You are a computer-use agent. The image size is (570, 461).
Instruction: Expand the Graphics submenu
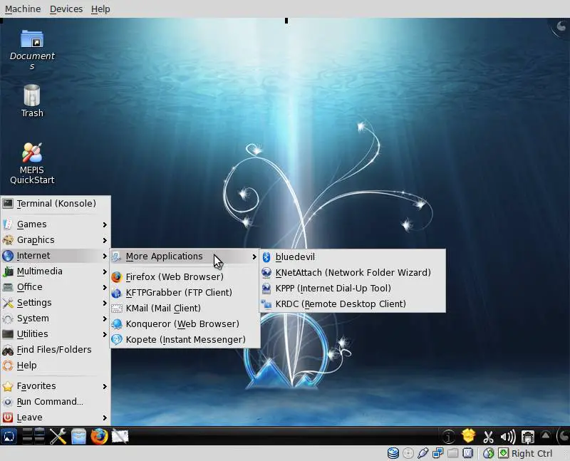point(56,240)
